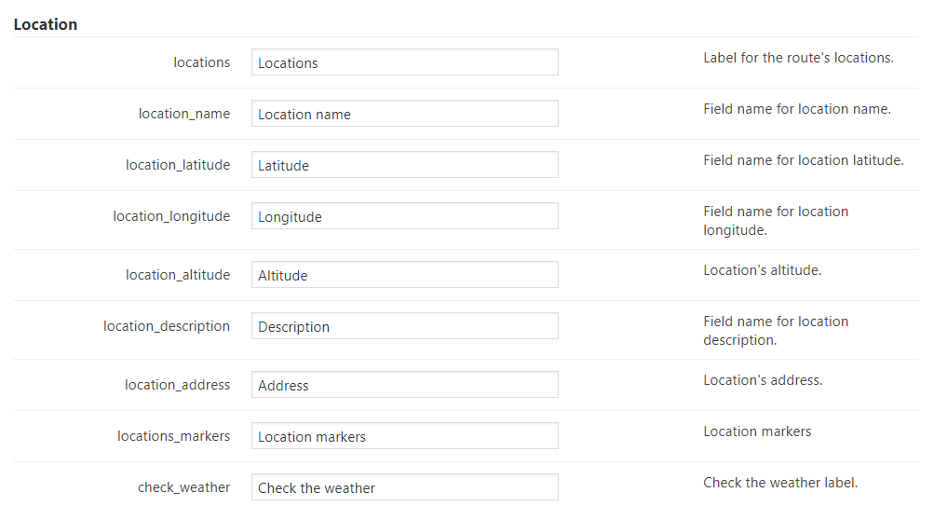934x520 pixels.
Task: Select the Address text input
Action: tap(404, 385)
